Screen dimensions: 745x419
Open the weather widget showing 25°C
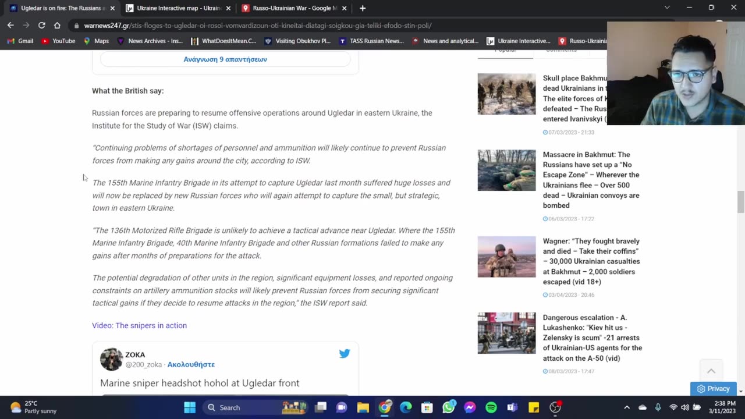34,407
